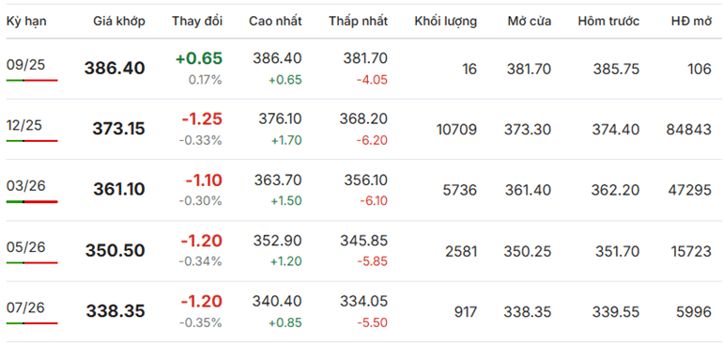Click the price range bar under 03/26

32,202
